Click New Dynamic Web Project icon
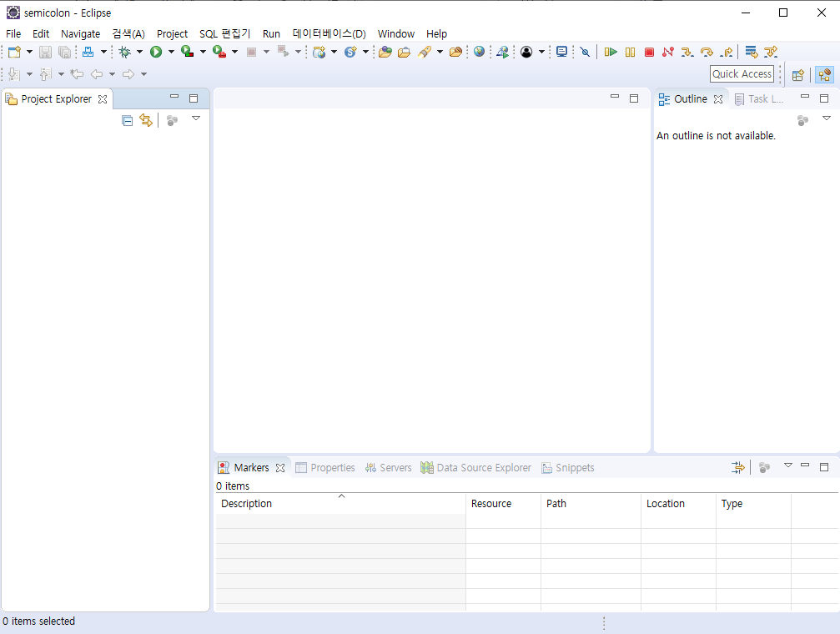Viewport: 840px width, 634px height. coord(319,52)
